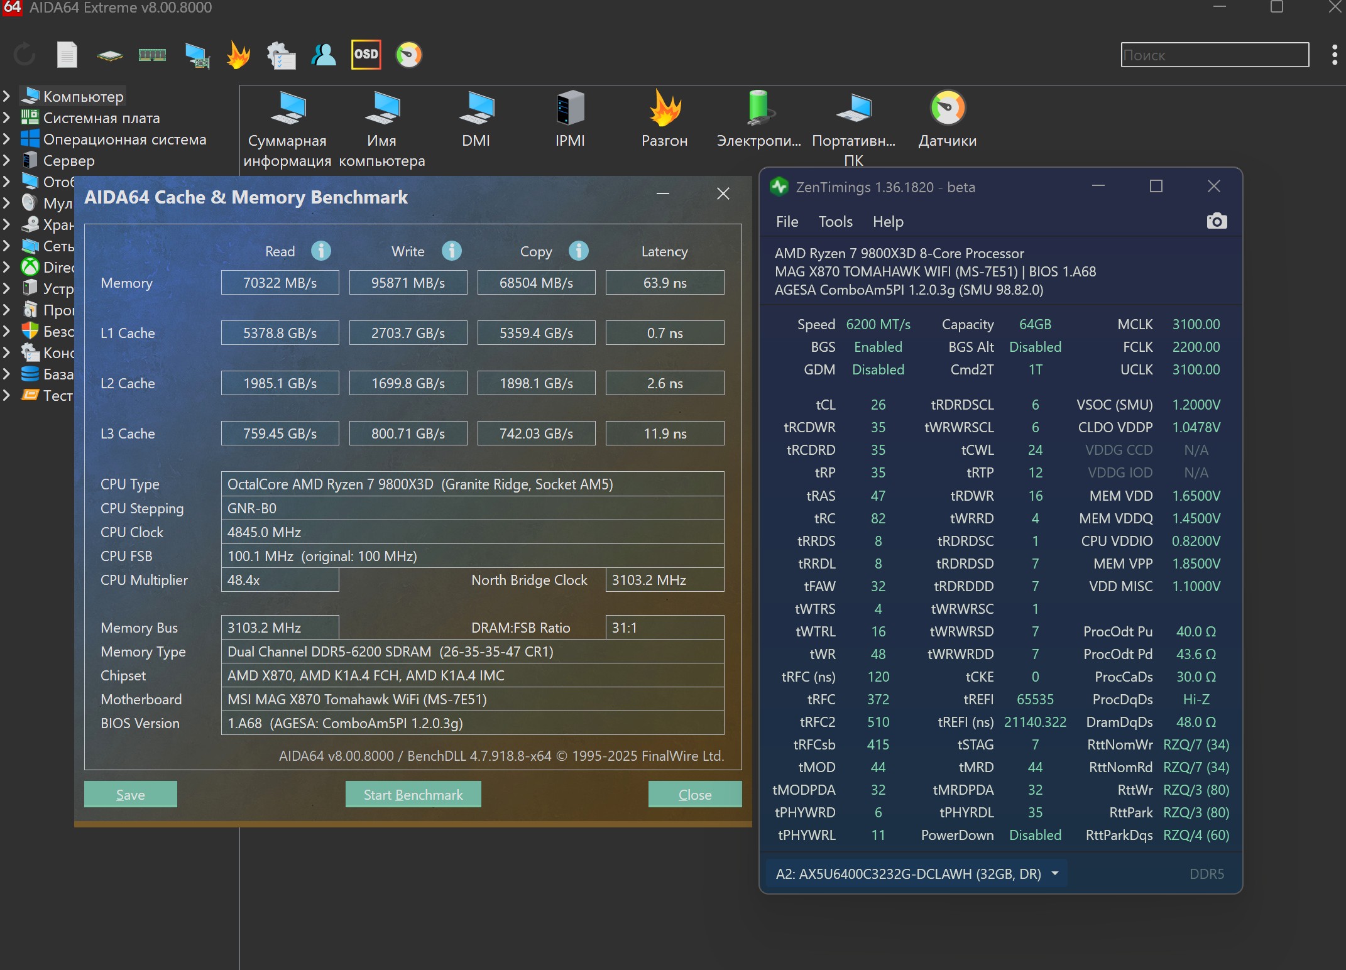Screen dimensions: 1346x970
Task: Expand the Системная плата tree node
Action: (x=7, y=117)
